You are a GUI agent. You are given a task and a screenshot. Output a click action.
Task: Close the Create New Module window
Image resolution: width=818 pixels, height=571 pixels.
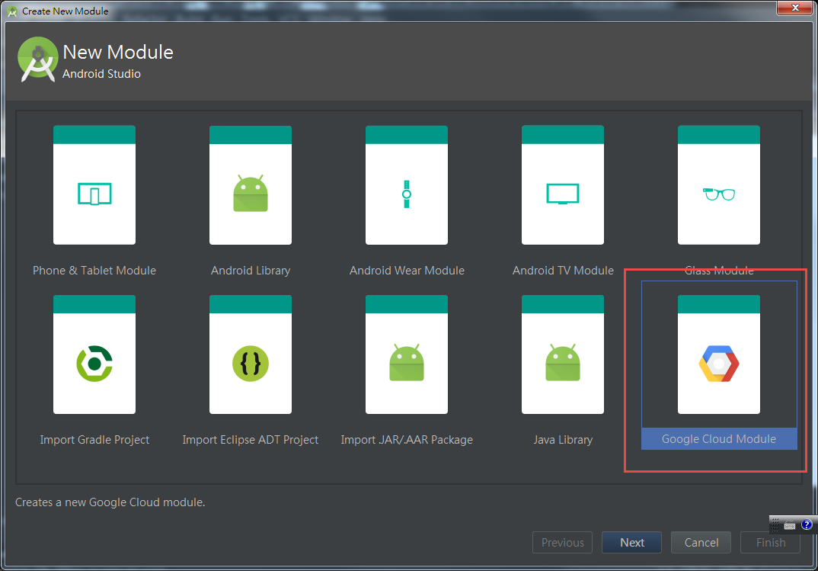795,8
